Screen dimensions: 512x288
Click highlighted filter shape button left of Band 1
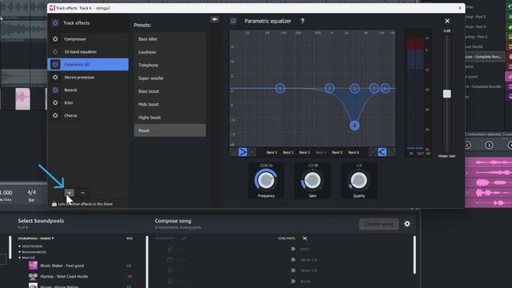tap(242, 152)
